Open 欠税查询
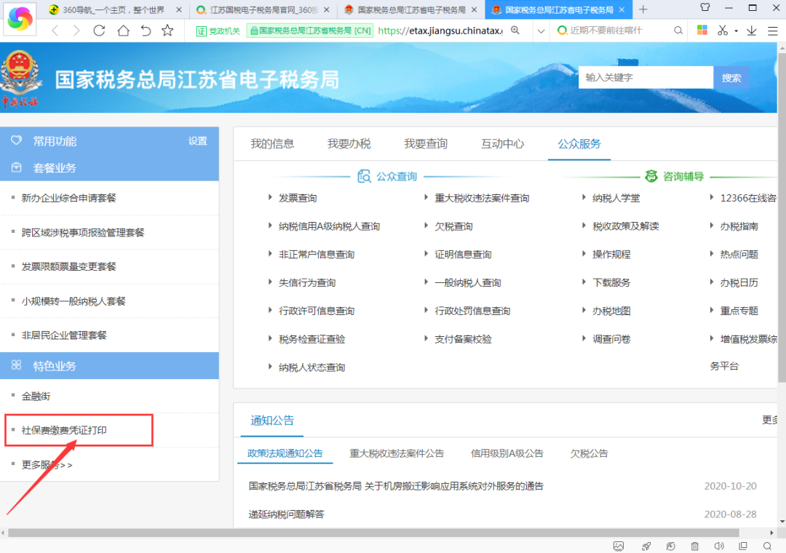 (x=453, y=226)
